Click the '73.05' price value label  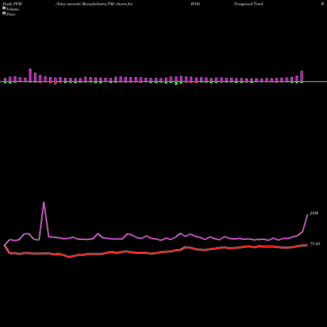pos(315,244)
